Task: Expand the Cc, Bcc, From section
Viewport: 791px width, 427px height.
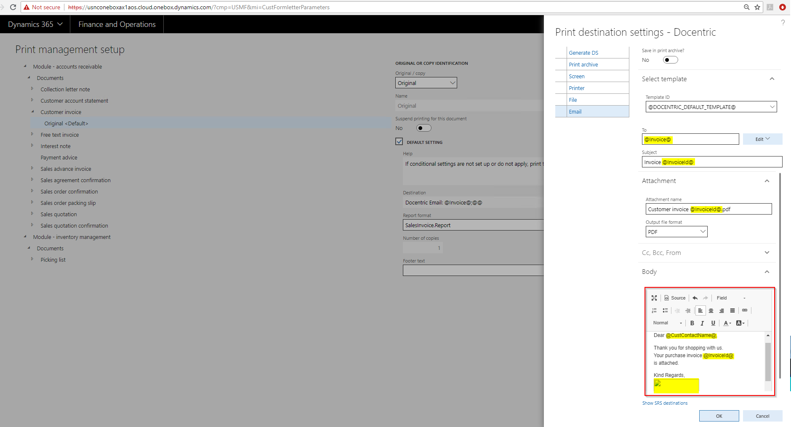Action: pos(767,253)
